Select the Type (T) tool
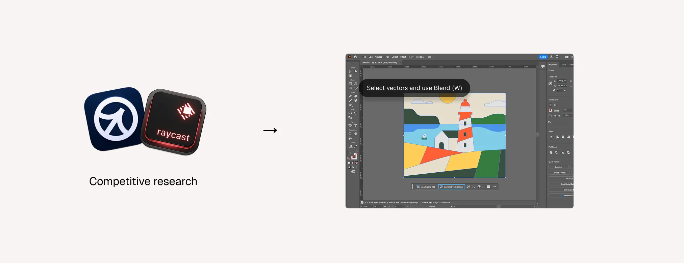This screenshot has height=263, width=684. 356,125
